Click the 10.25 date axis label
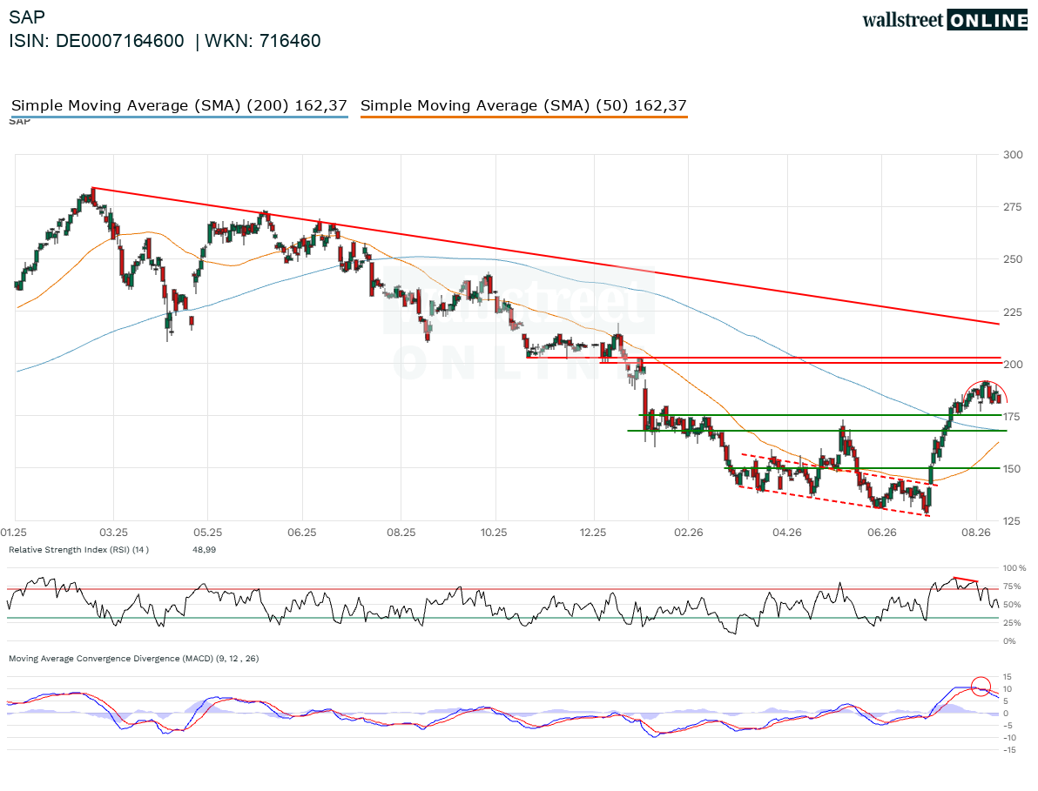 click(494, 533)
